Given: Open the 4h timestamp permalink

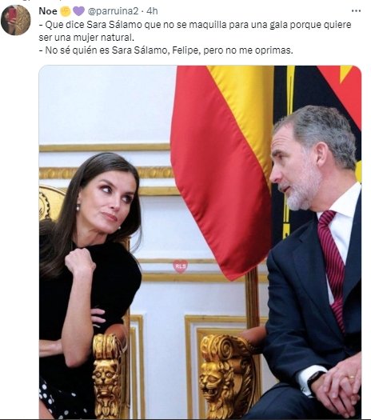Looking at the screenshot, I should [x=152, y=11].
